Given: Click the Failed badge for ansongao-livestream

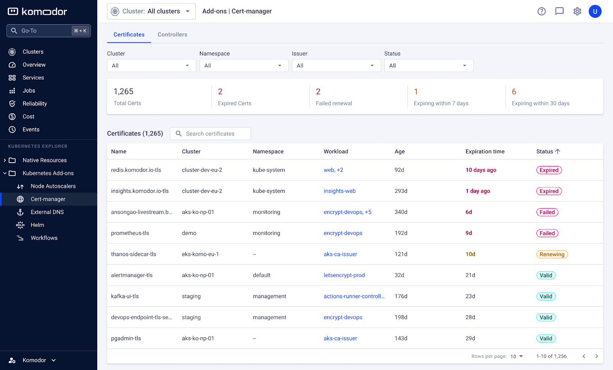Looking at the screenshot, I should 547,212.
